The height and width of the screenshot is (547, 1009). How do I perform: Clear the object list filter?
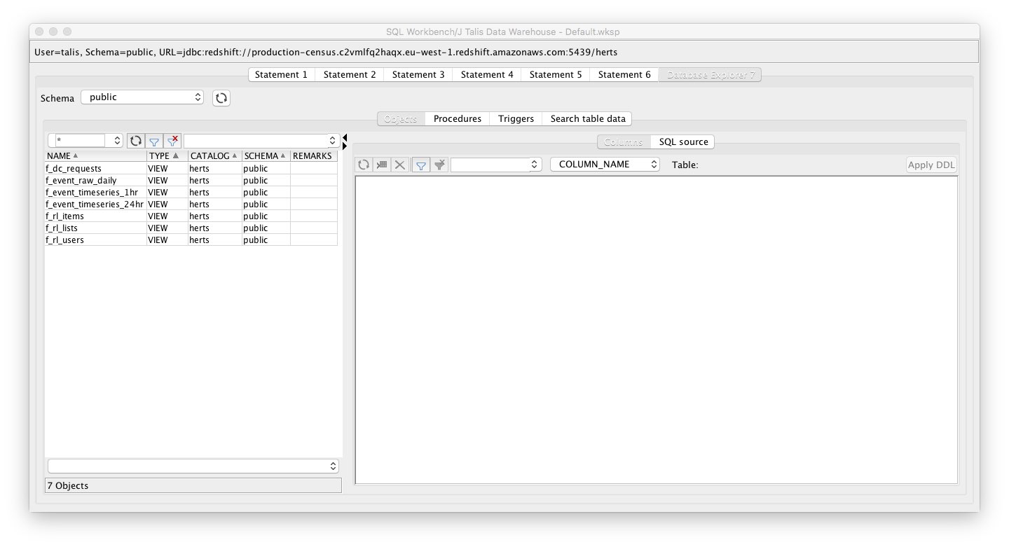tap(172, 140)
